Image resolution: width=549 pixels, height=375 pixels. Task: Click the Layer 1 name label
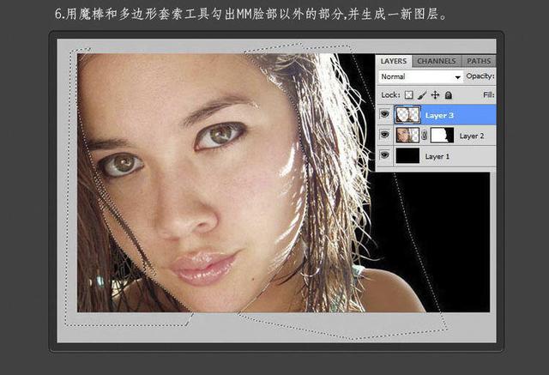tap(437, 156)
